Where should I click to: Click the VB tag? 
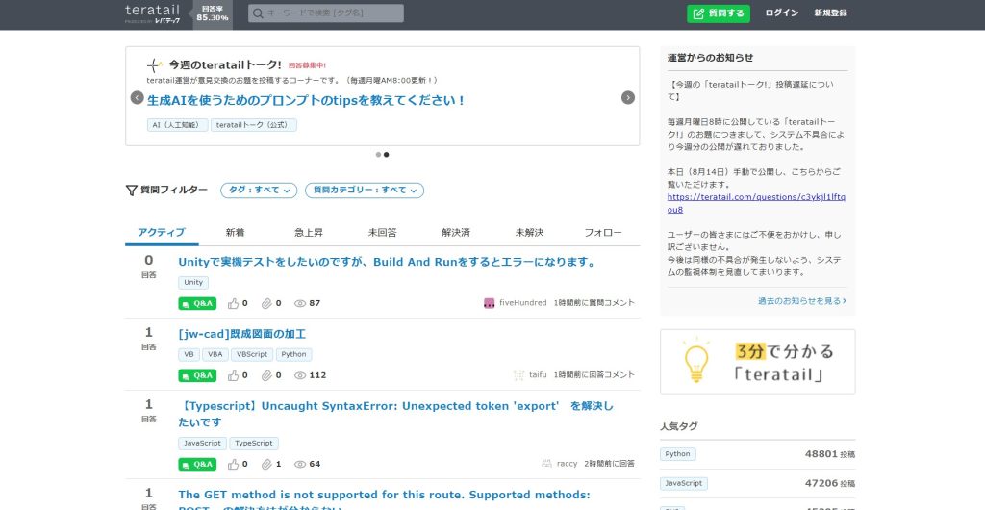pyautogui.click(x=189, y=354)
